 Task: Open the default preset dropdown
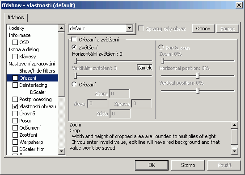[x=130, y=28]
